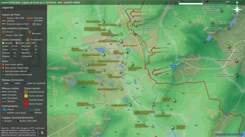The height and width of the screenshot is (137, 245).
Task: Select the 102e régiment d'infanterie motorisée marker
Action: [237, 76]
